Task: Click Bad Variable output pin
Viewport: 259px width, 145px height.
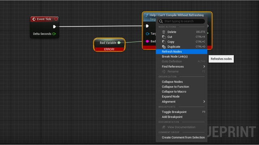Action: click(119, 43)
